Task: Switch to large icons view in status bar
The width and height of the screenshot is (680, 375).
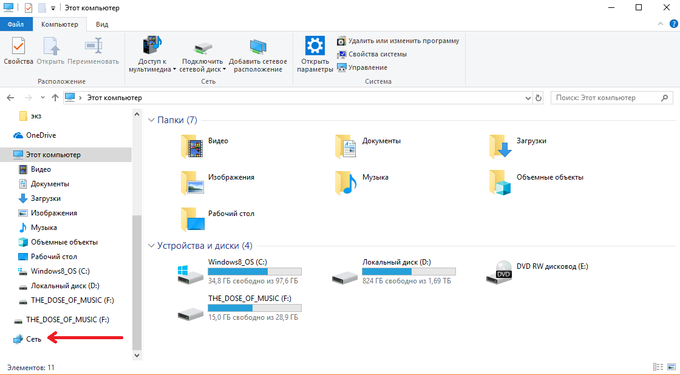Action: click(671, 367)
